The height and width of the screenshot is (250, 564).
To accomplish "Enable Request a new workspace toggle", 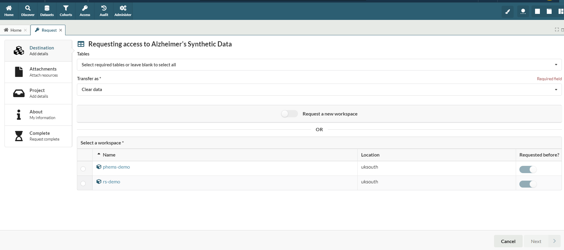I will pyautogui.click(x=289, y=114).
